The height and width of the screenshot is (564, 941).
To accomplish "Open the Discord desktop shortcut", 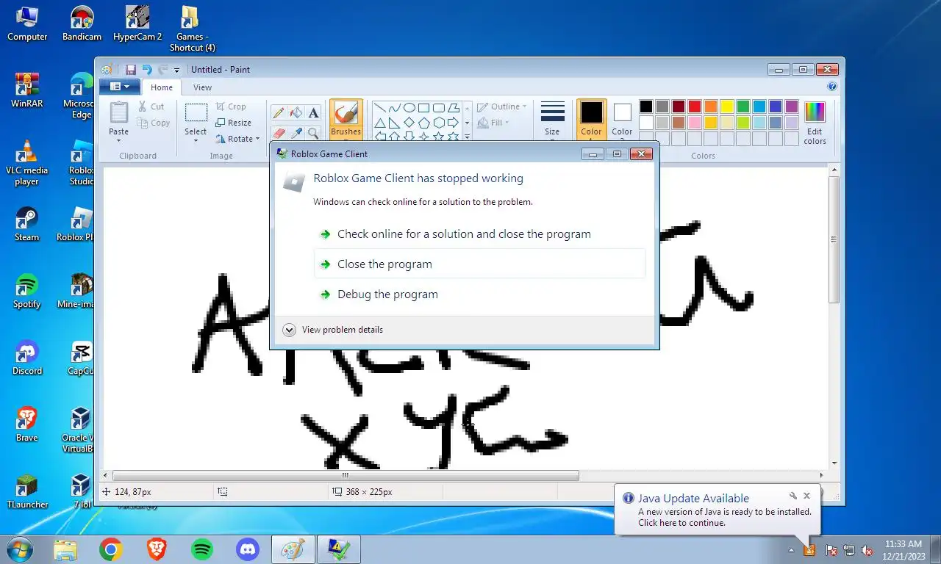I will pyautogui.click(x=26, y=358).
